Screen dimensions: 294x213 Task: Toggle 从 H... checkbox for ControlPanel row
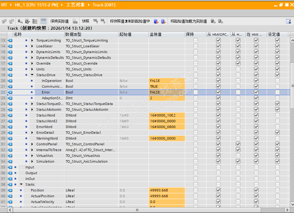(238, 144)
